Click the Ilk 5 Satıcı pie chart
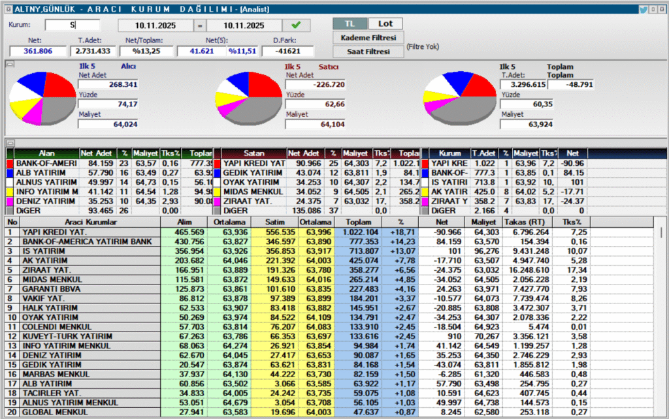This screenshot has height=419, width=669. coord(249,99)
